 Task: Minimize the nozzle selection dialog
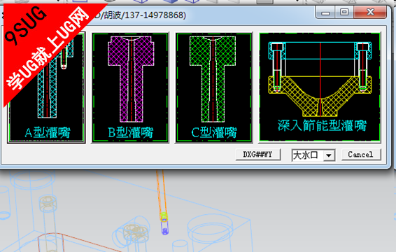tap(325, 12)
